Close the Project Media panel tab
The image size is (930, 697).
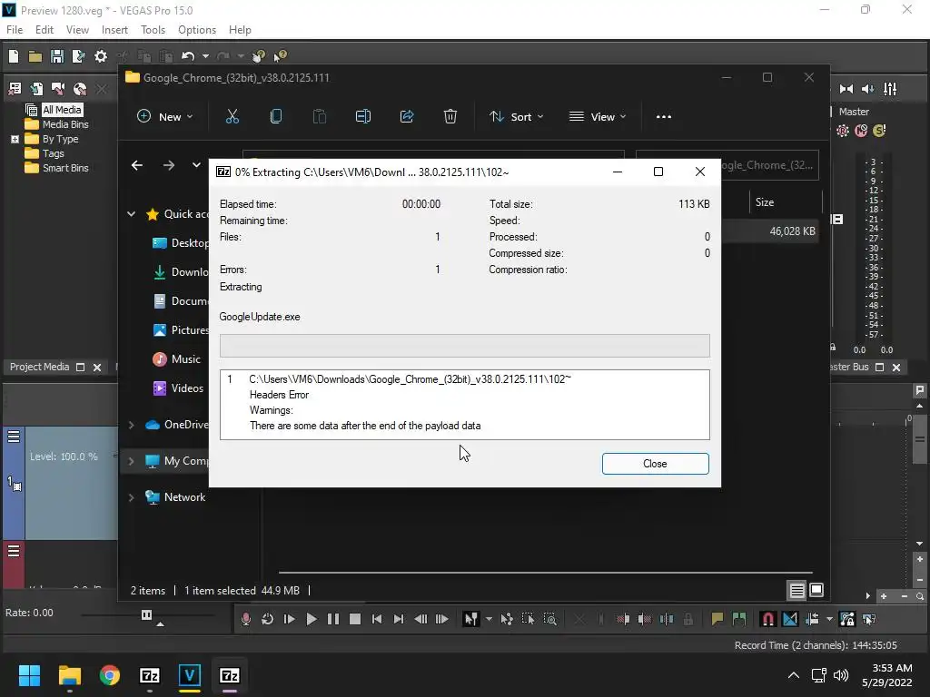pos(97,368)
